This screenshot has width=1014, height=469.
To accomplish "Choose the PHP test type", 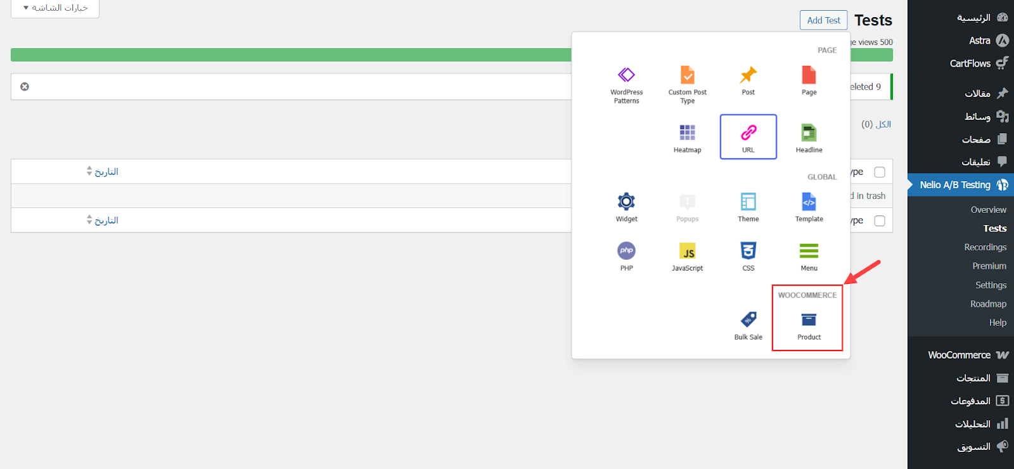I will [x=626, y=257].
